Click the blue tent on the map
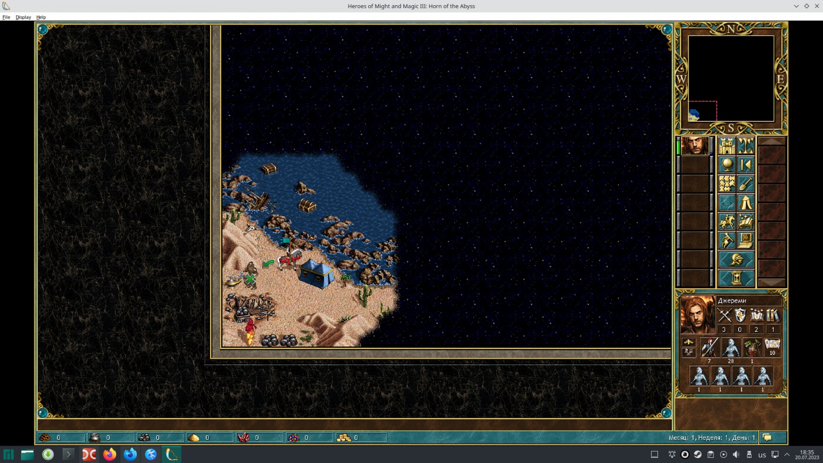Viewport: 823px width, 463px height. (x=316, y=273)
